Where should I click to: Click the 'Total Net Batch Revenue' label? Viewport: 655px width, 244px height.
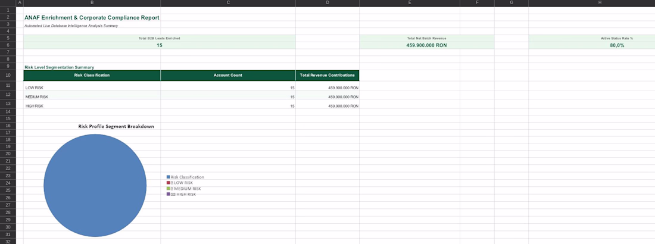426,38
